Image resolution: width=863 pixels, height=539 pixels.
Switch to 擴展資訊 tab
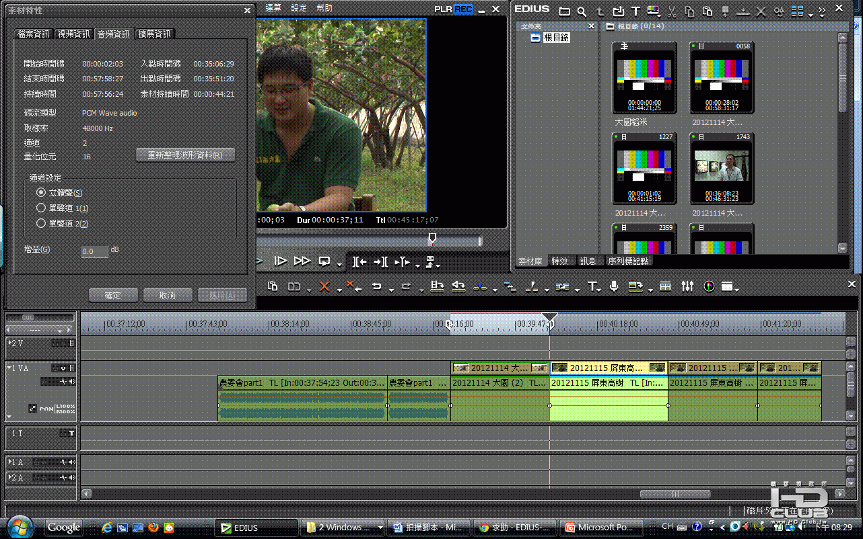[154, 34]
